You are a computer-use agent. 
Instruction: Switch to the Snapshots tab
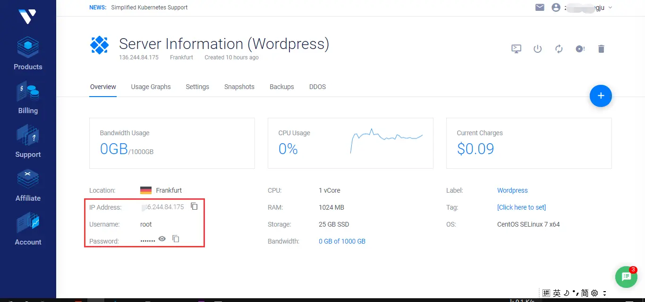(x=239, y=87)
